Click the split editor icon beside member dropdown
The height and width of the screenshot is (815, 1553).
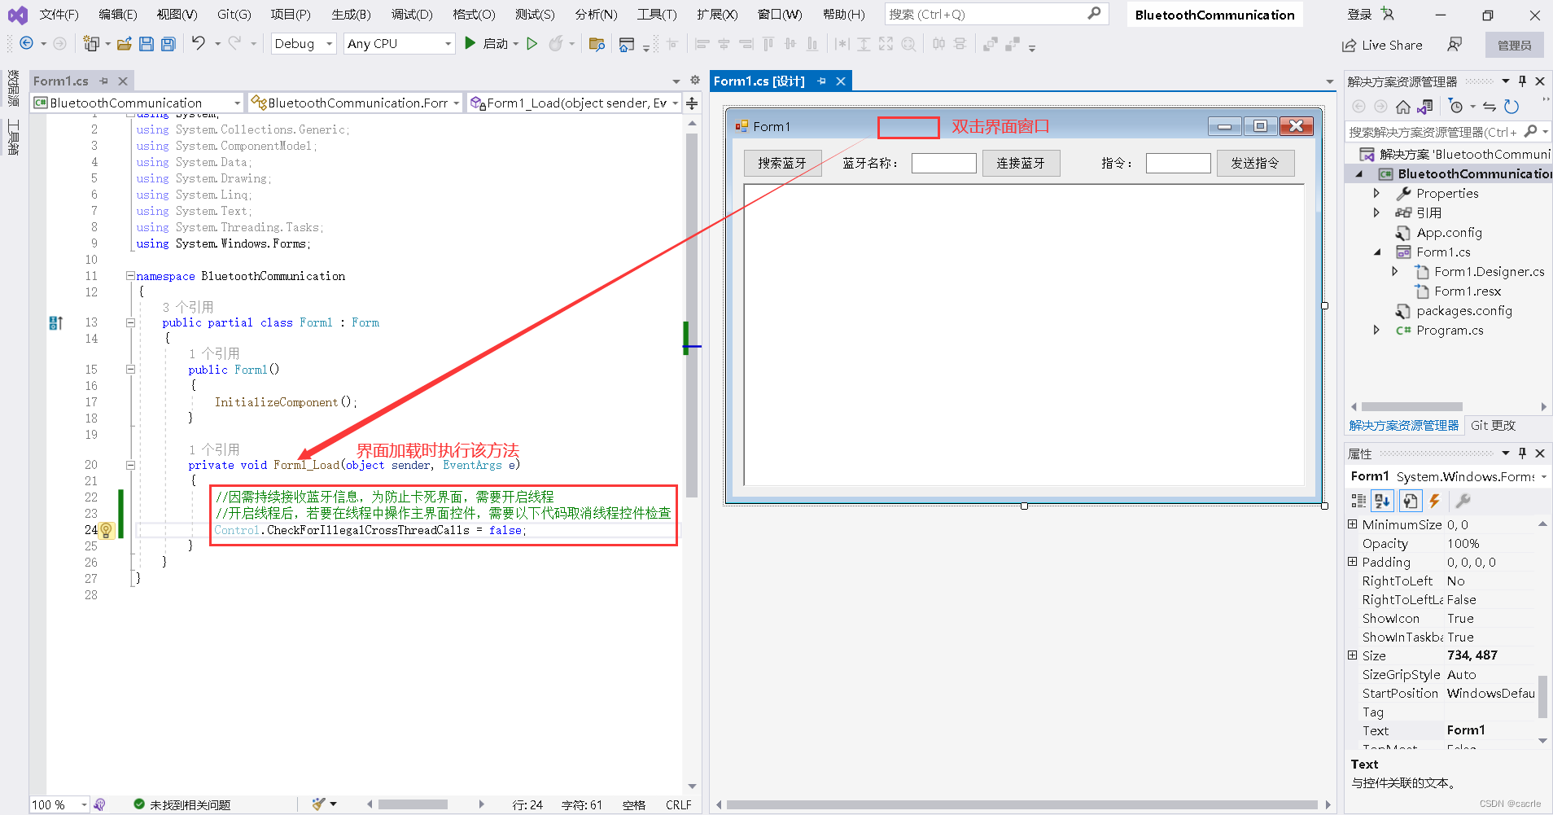pyautogui.click(x=692, y=103)
